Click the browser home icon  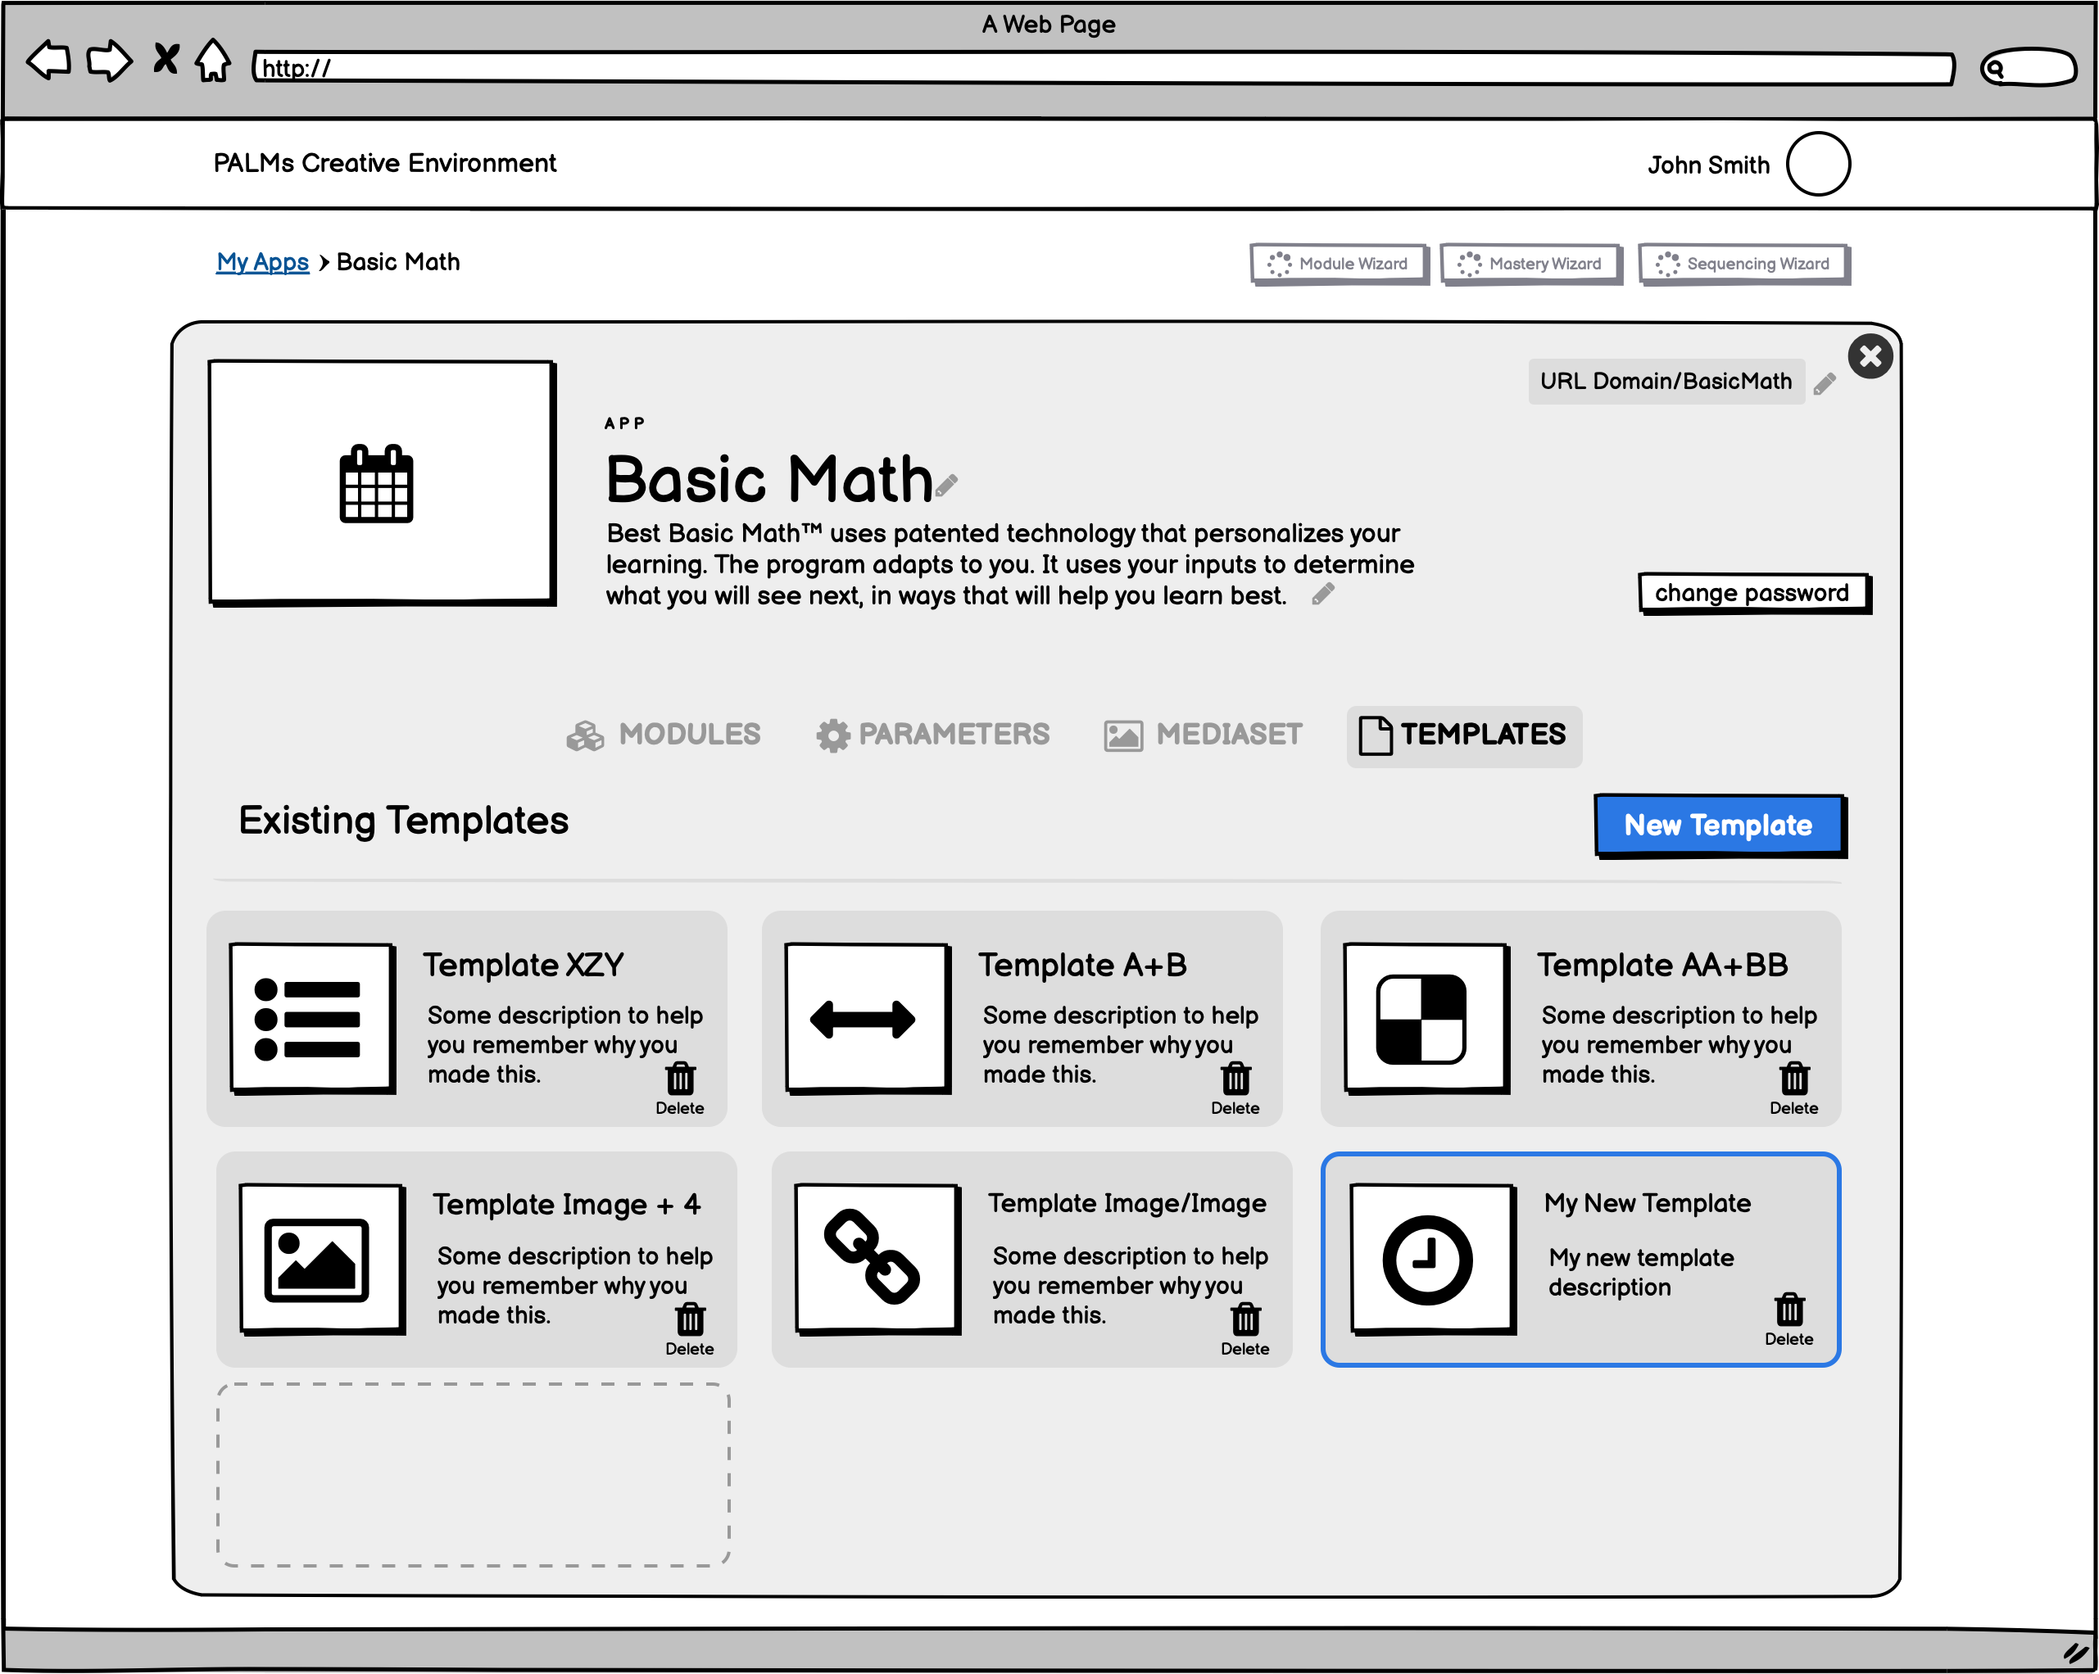coord(212,61)
